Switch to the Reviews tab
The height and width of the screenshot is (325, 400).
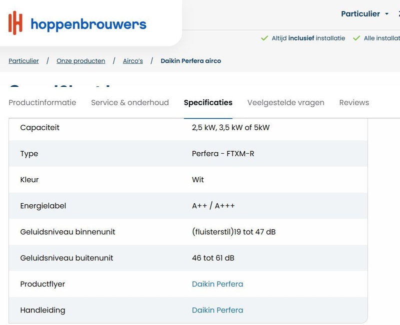click(354, 102)
